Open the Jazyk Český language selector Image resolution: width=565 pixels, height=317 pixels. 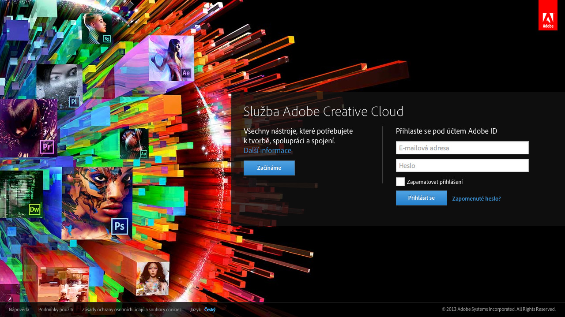pos(210,310)
